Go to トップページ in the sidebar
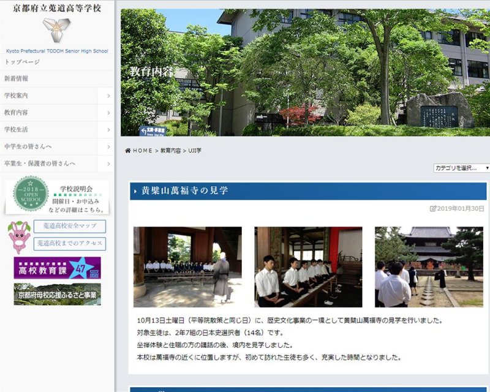This screenshot has height=392, width=490. click(x=22, y=62)
